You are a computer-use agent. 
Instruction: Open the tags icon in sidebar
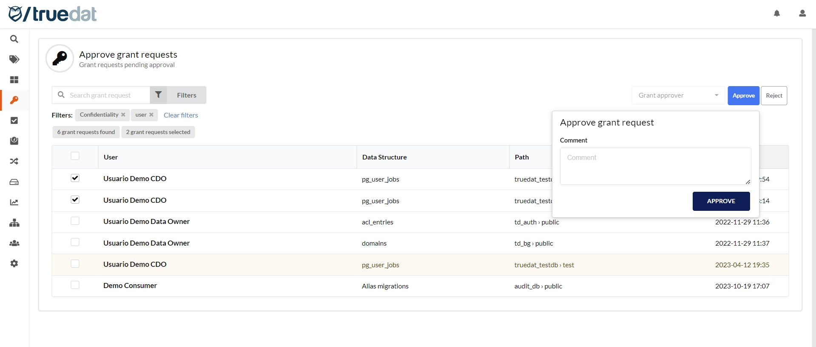point(14,59)
